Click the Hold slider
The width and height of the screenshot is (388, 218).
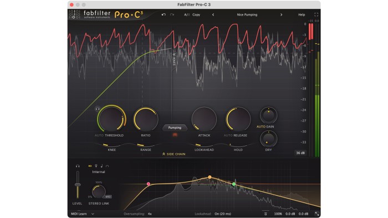[238, 145]
